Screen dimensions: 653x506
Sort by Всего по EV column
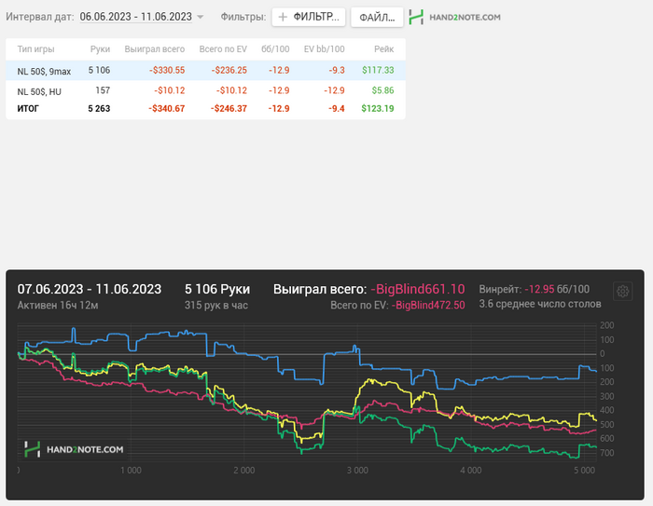(x=223, y=49)
